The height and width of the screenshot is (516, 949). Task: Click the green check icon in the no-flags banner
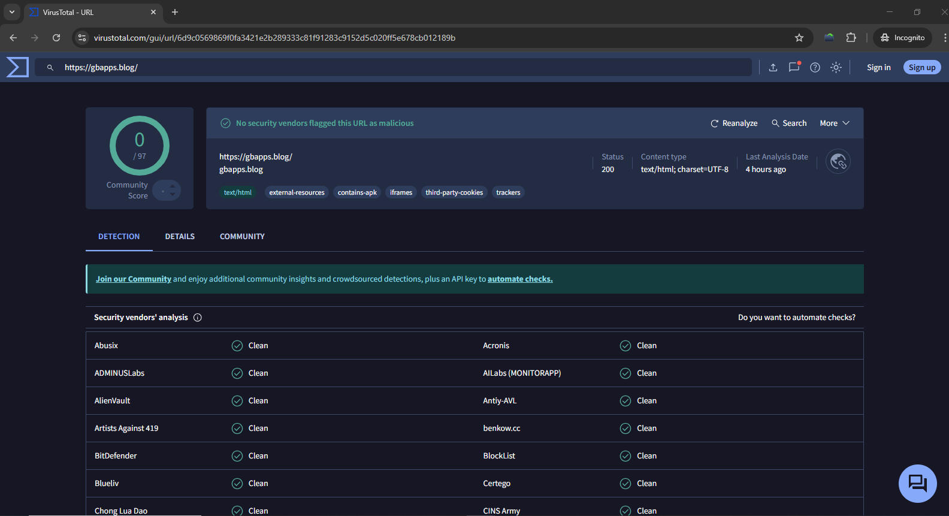(x=225, y=123)
